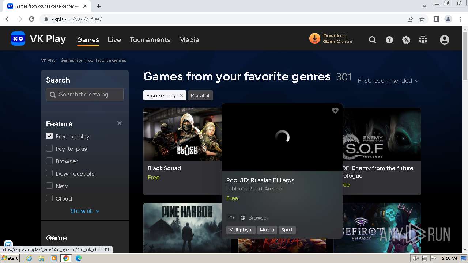This screenshot has height=263, width=468.
Task: Remove Free-to-play filter chip X
Action: point(181,95)
